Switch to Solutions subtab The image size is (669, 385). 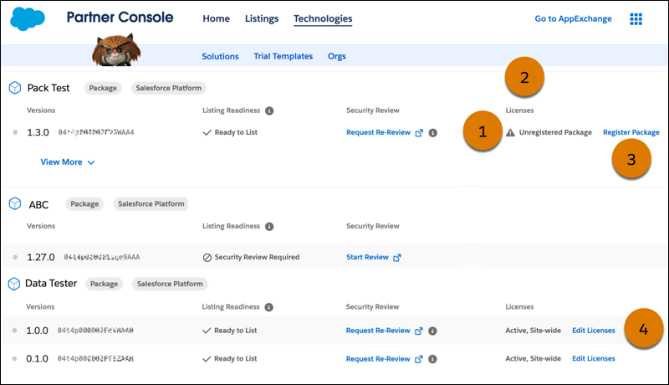(x=220, y=56)
